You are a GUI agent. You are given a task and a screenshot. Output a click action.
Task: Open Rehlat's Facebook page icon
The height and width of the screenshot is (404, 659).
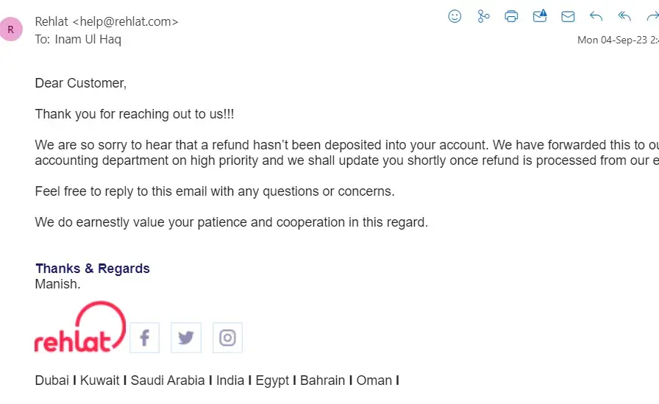145,338
